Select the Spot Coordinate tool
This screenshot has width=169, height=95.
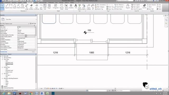36,7
